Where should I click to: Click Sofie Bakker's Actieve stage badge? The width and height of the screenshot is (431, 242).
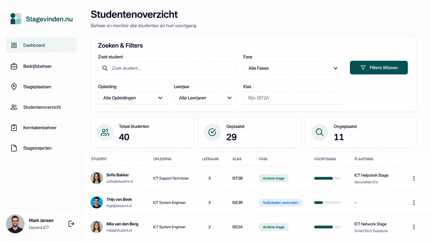(273, 178)
